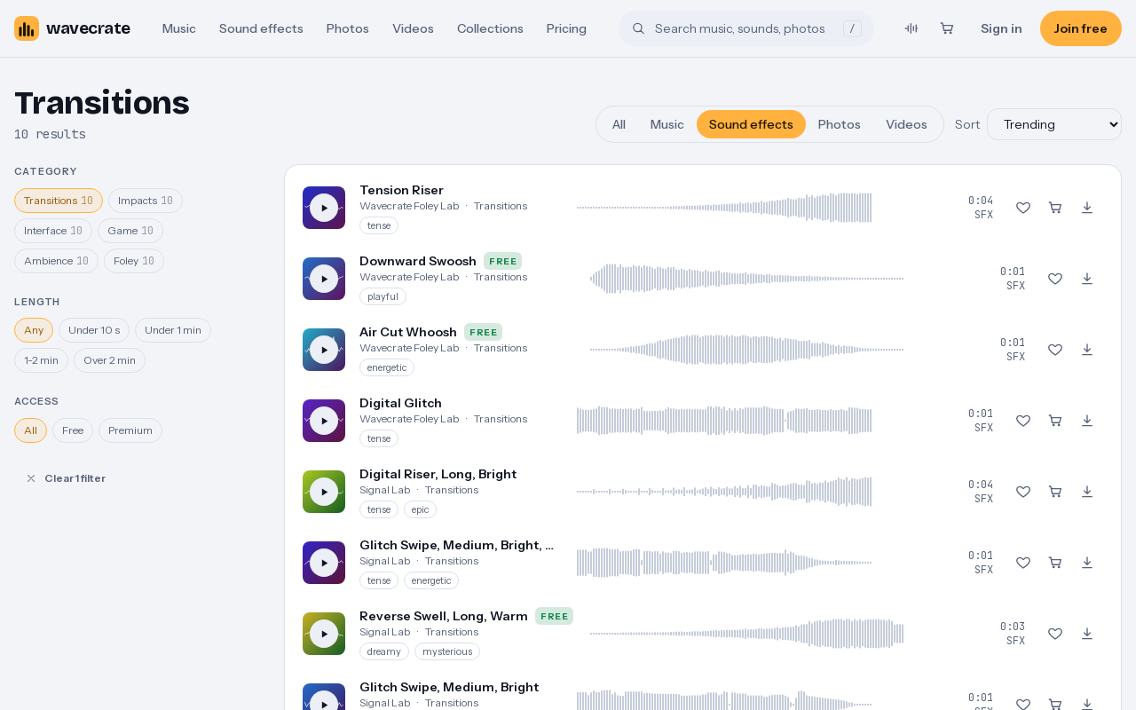Switch to the Photos results tab

point(840,124)
